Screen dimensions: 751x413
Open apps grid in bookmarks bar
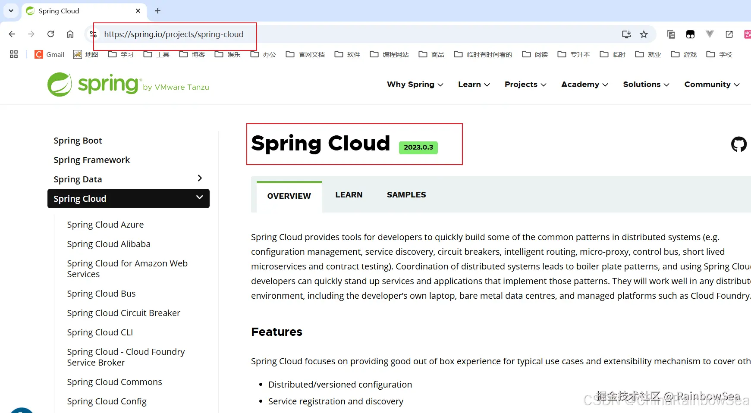[x=14, y=54]
